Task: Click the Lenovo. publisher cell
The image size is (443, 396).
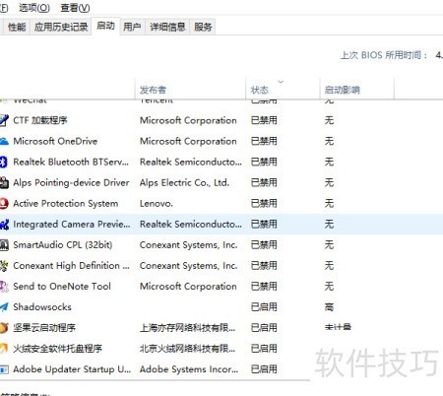Action: pos(157,204)
